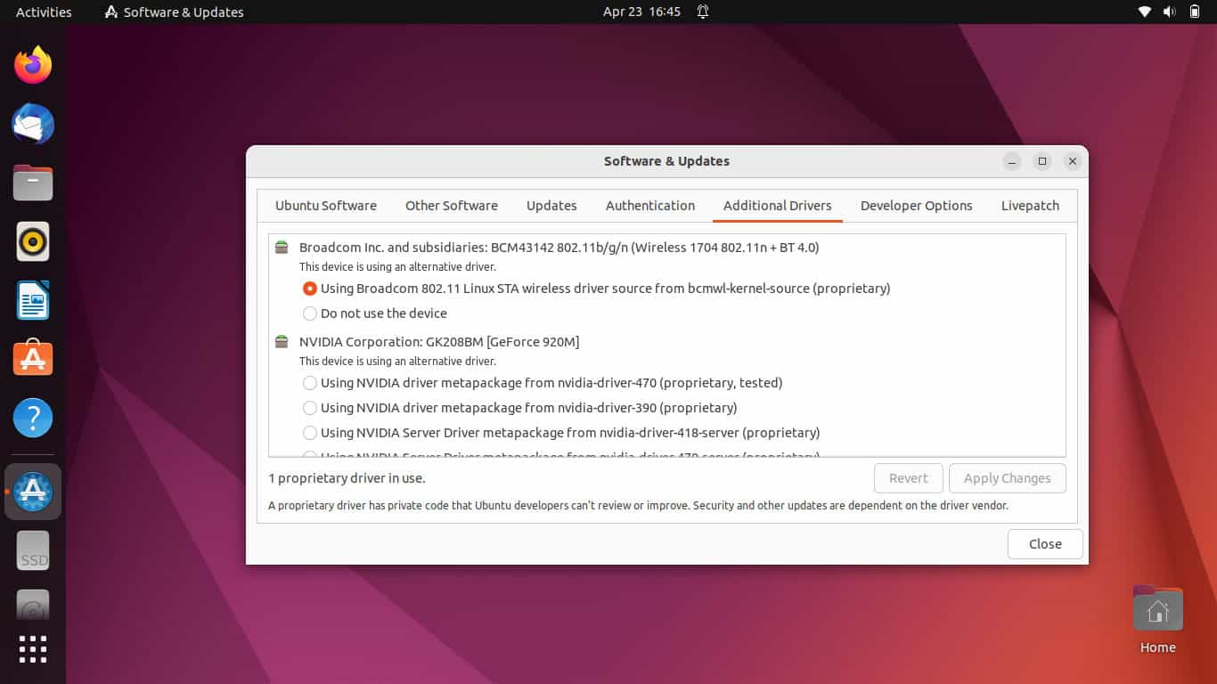Click the volume icon in the top bar
Image resolution: width=1217 pixels, height=684 pixels.
click(x=1169, y=12)
